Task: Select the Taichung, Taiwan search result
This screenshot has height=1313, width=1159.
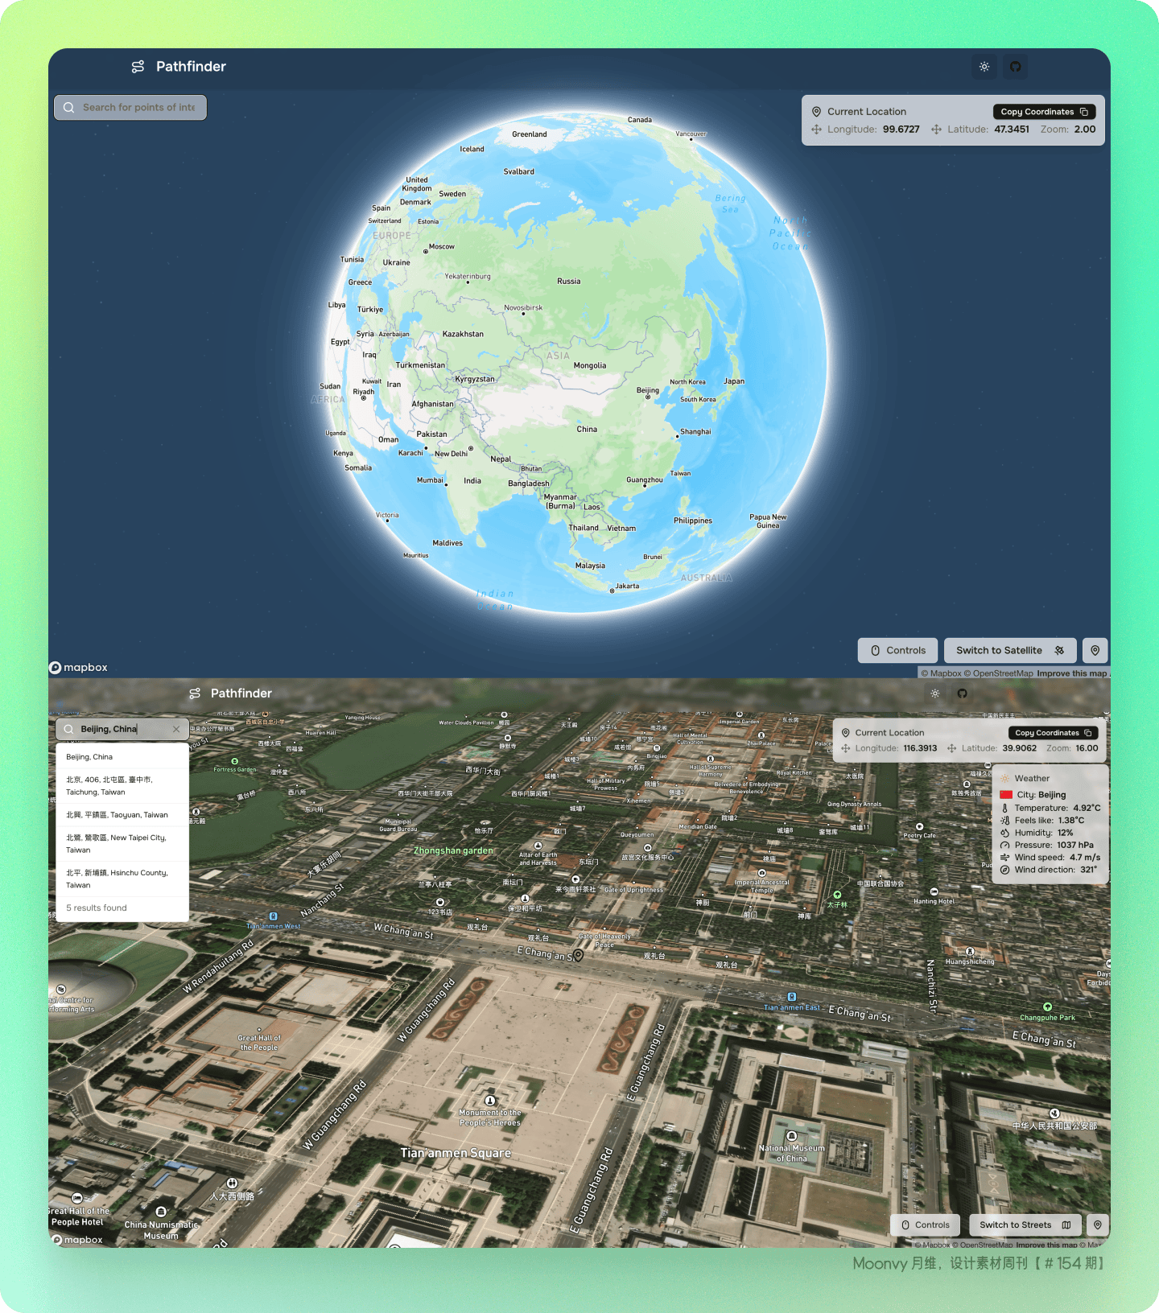Action: 122,786
